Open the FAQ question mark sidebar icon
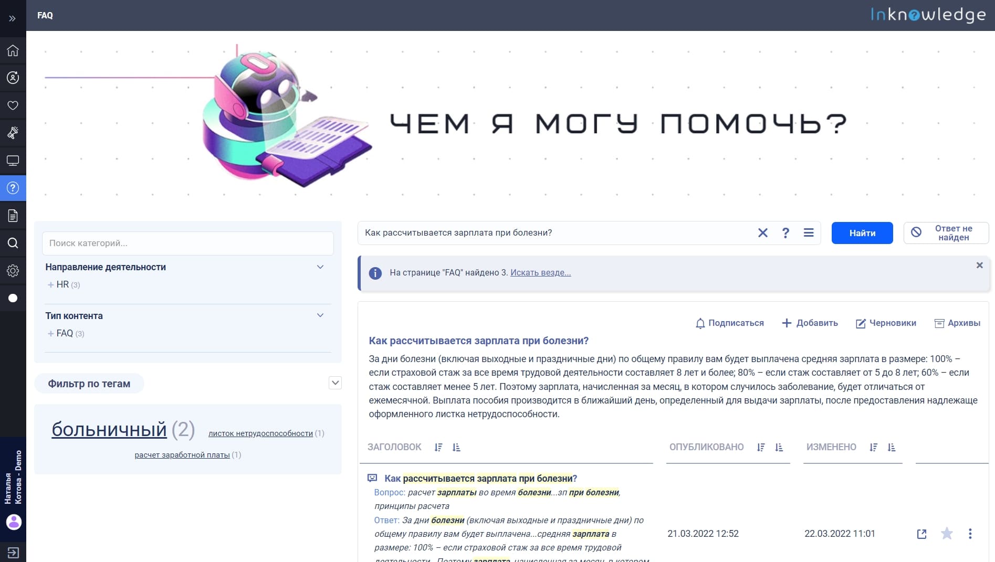This screenshot has width=995, height=562. 13,188
